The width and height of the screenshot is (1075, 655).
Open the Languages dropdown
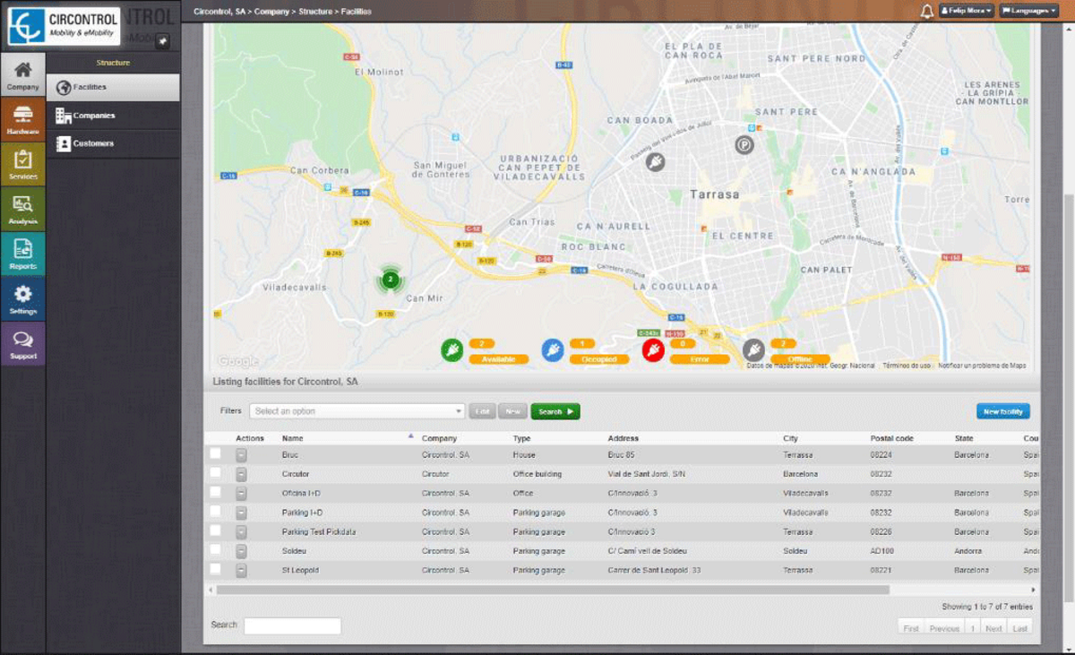pos(1029,11)
